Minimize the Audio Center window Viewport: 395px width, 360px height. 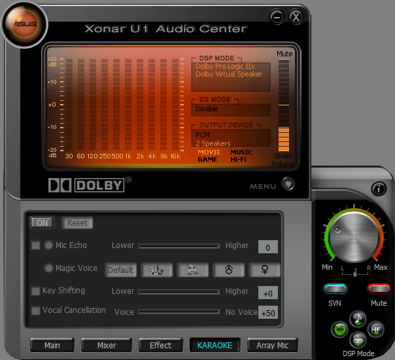tap(277, 17)
